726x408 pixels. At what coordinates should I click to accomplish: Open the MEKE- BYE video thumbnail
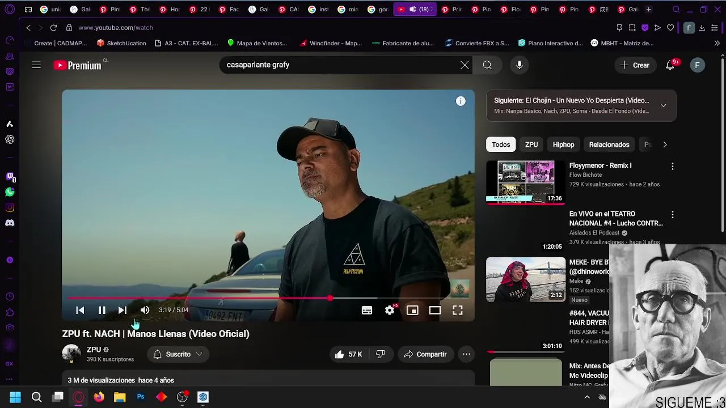pyautogui.click(x=526, y=279)
